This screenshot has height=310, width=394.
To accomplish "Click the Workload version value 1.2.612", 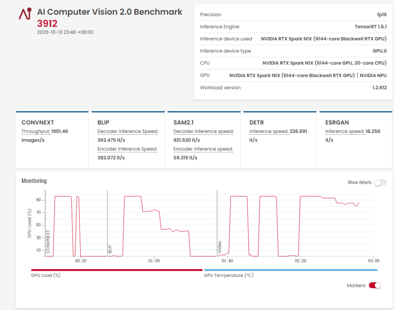I will click(379, 88).
